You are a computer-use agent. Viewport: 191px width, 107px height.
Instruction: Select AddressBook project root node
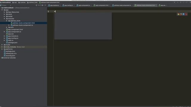point(8,8)
